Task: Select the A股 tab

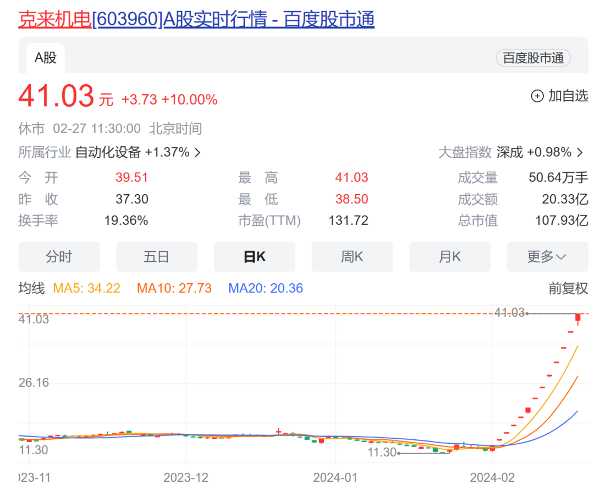Action: [x=46, y=58]
